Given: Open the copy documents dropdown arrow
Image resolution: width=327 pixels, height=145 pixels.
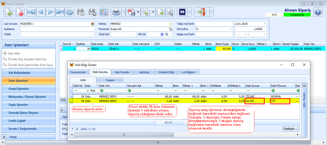Looking at the screenshot, I should click(153, 12).
